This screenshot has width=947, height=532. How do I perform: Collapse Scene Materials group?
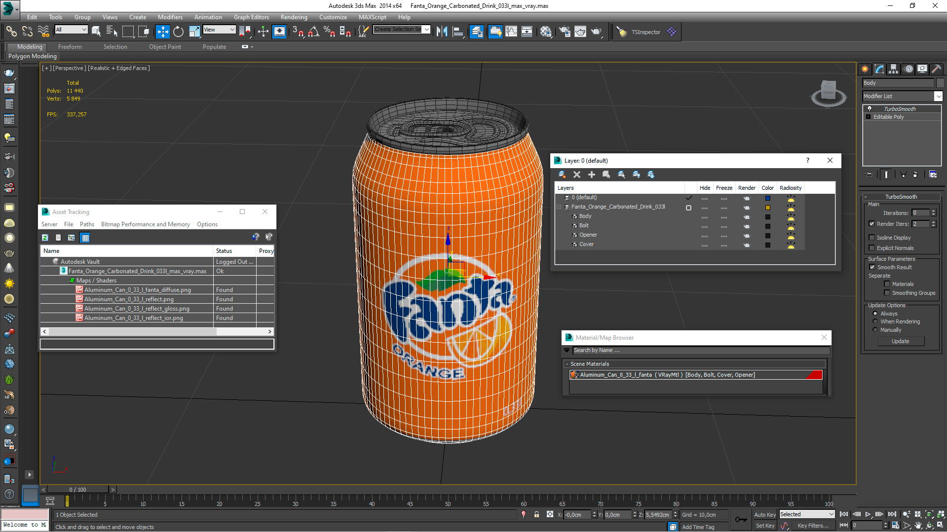click(567, 364)
